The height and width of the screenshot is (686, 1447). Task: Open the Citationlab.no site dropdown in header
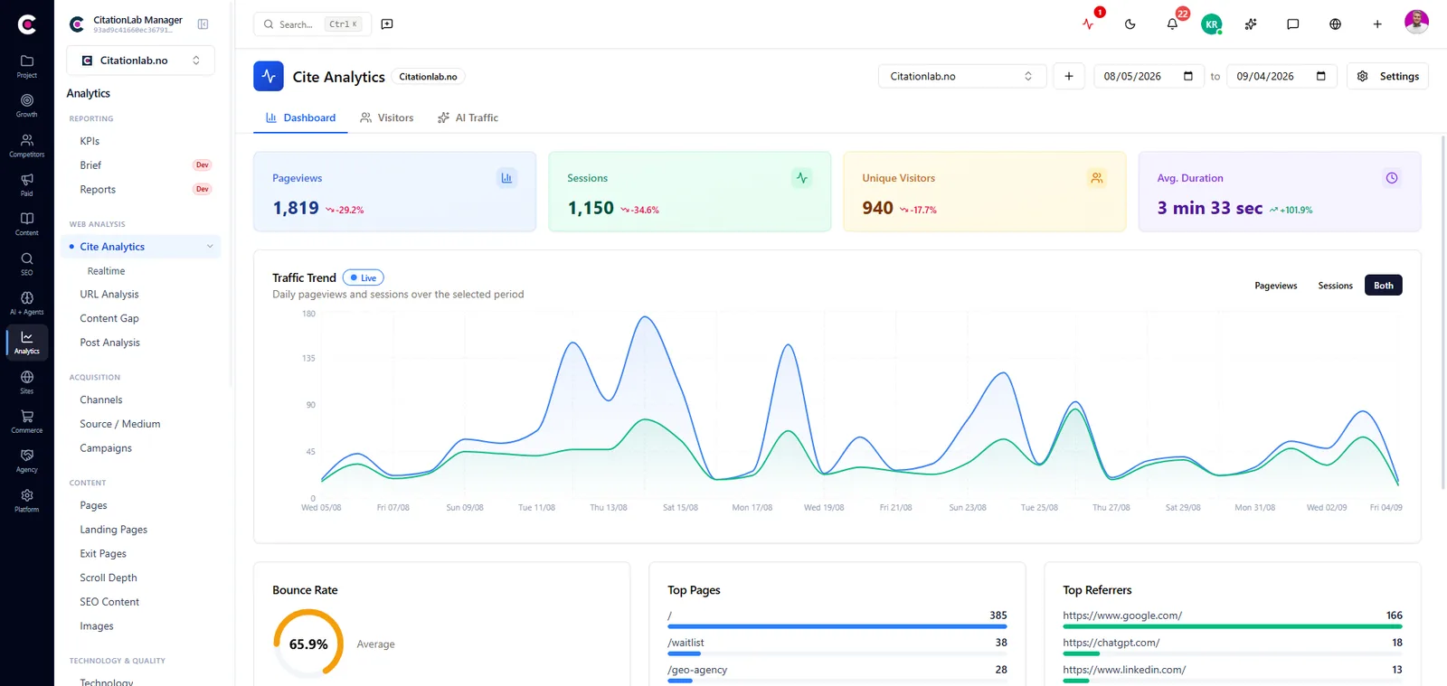tap(962, 76)
